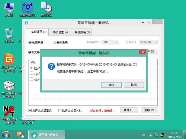Image resolution: width=186 pixels, height=139 pixels.
Task: Click the Execute (R) button
Action: (x=129, y=110)
